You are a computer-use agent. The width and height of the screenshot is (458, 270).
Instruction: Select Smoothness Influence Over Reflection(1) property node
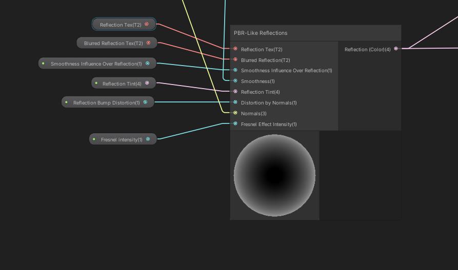click(x=97, y=64)
